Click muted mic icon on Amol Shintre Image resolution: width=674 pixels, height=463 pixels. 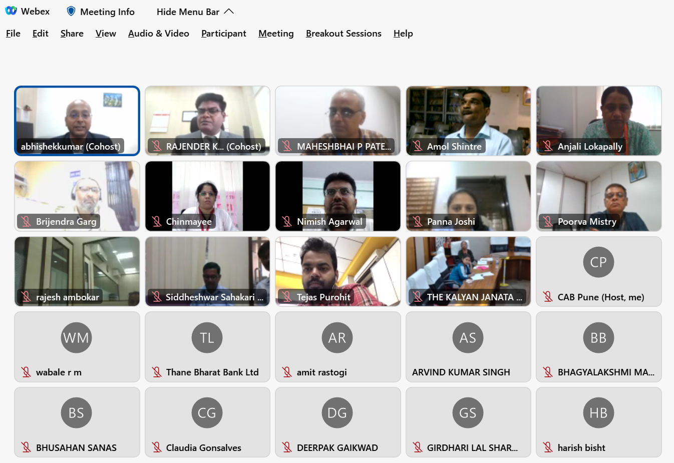[418, 146]
